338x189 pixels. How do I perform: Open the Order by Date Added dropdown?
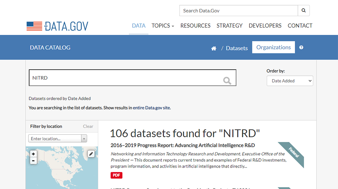tap(290, 81)
